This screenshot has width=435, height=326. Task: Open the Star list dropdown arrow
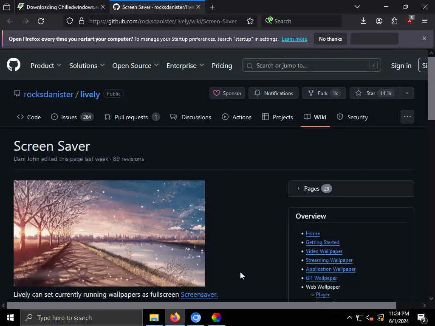click(x=407, y=93)
